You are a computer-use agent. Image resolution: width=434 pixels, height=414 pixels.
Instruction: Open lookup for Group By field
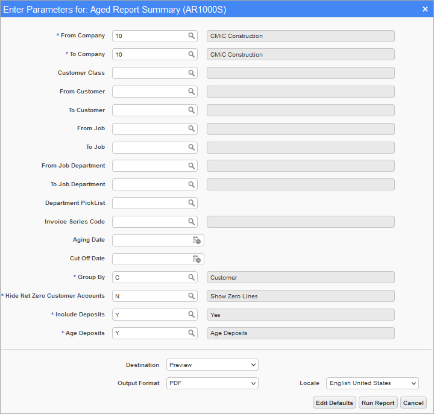tap(191, 277)
